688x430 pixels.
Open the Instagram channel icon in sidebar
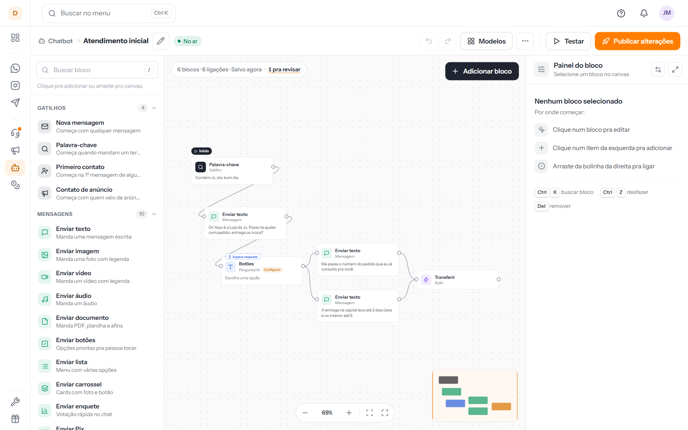pyautogui.click(x=15, y=86)
